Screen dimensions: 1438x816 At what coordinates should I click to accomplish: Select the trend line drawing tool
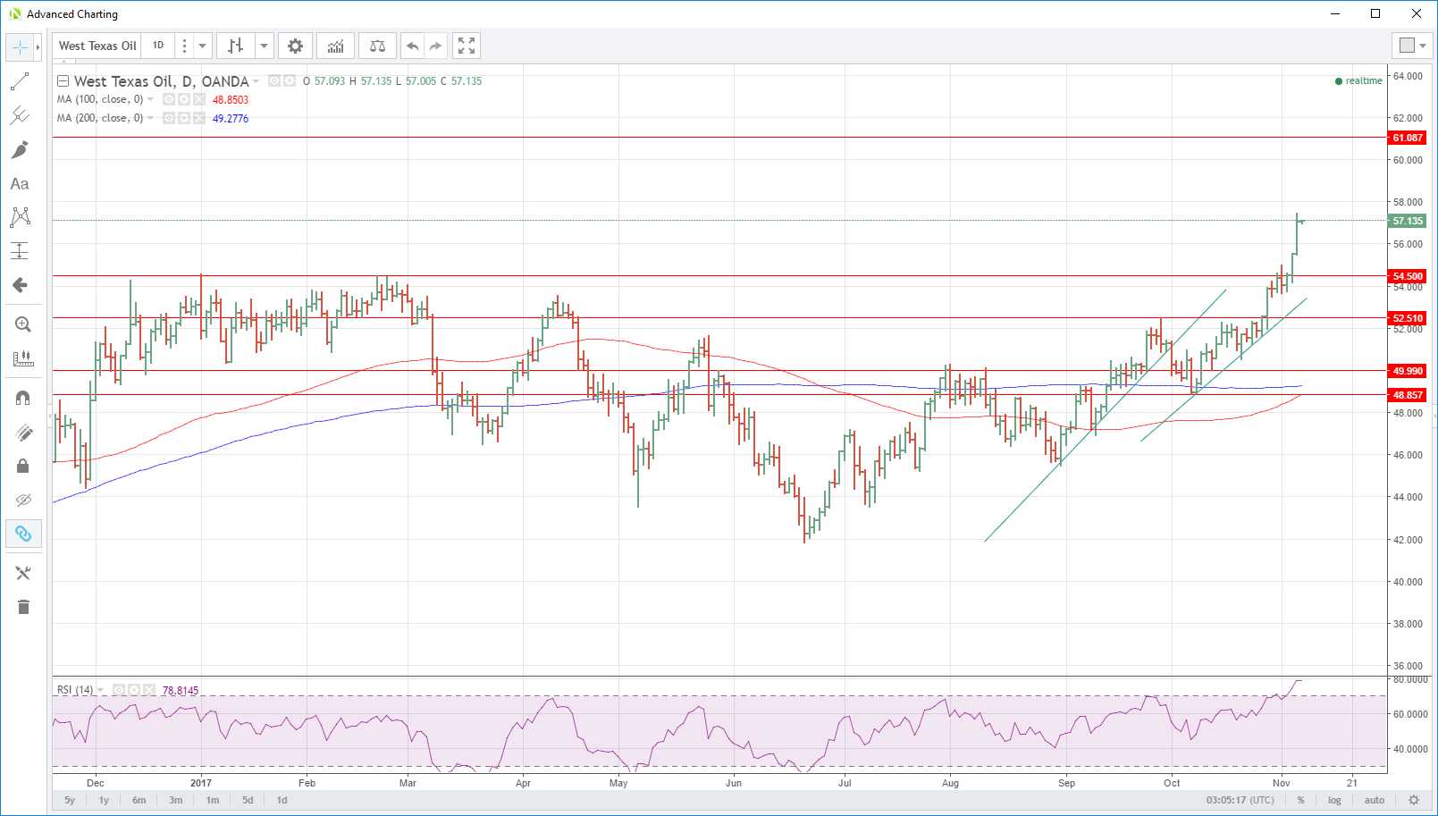pos(20,81)
